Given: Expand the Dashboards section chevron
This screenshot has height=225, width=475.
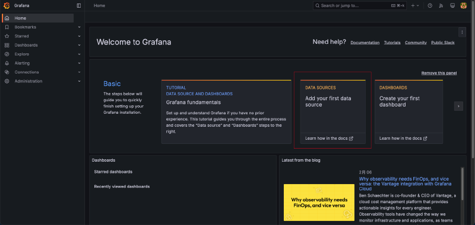Looking at the screenshot, I should pyautogui.click(x=79, y=46).
